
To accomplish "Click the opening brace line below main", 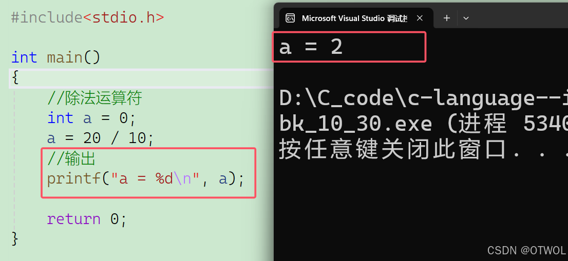I will click(15, 78).
